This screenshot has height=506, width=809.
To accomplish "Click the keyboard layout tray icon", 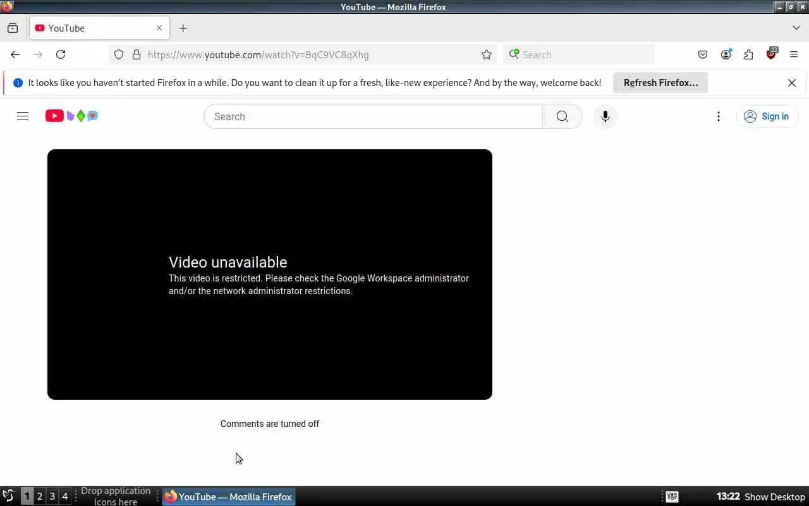I will coord(672,497).
